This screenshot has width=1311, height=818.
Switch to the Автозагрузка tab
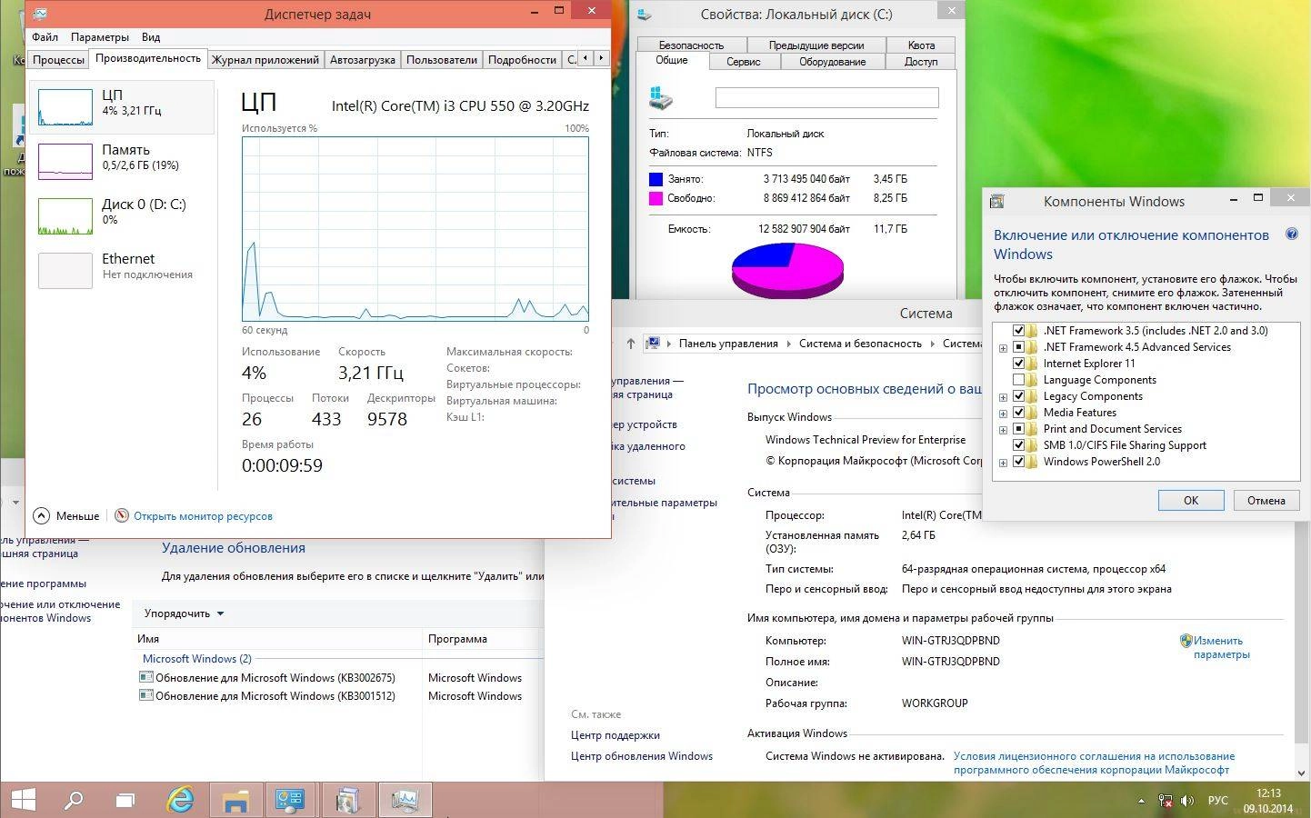click(363, 60)
